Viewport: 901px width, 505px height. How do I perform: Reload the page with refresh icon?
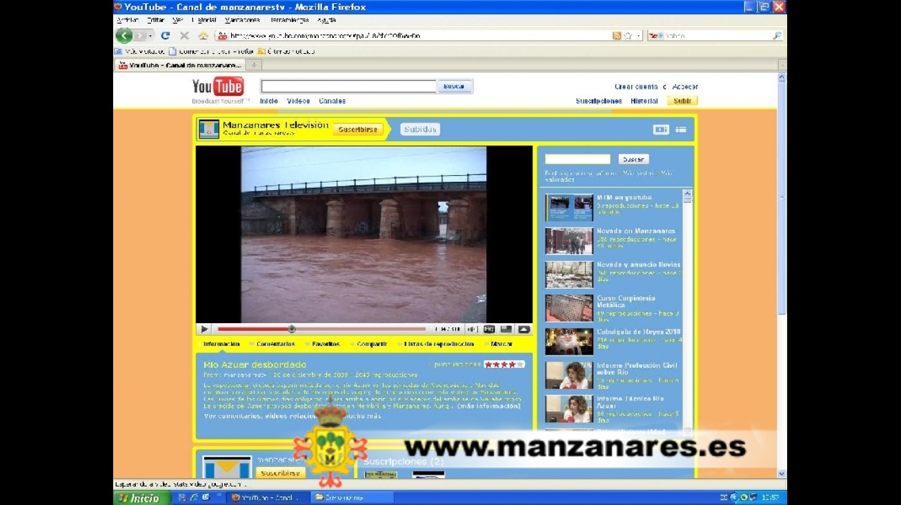click(x=166, y=36)
